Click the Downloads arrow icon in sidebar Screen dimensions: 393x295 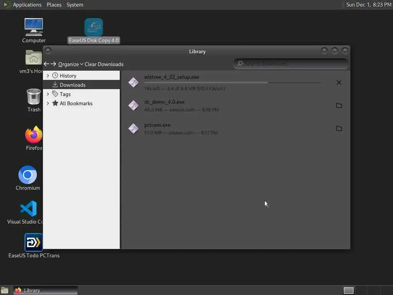tap(55, 85)
